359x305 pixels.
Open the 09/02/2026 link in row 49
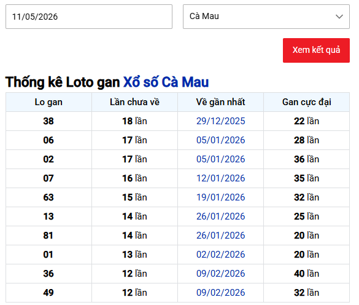pos(221,293)
